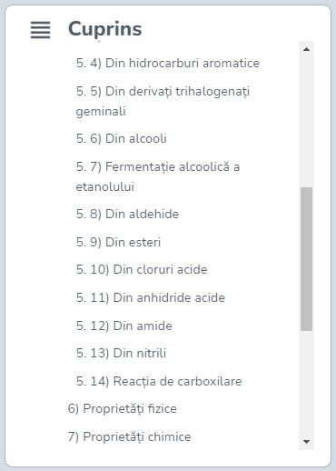Click the scrollbar up arrow

pos(306,49)
